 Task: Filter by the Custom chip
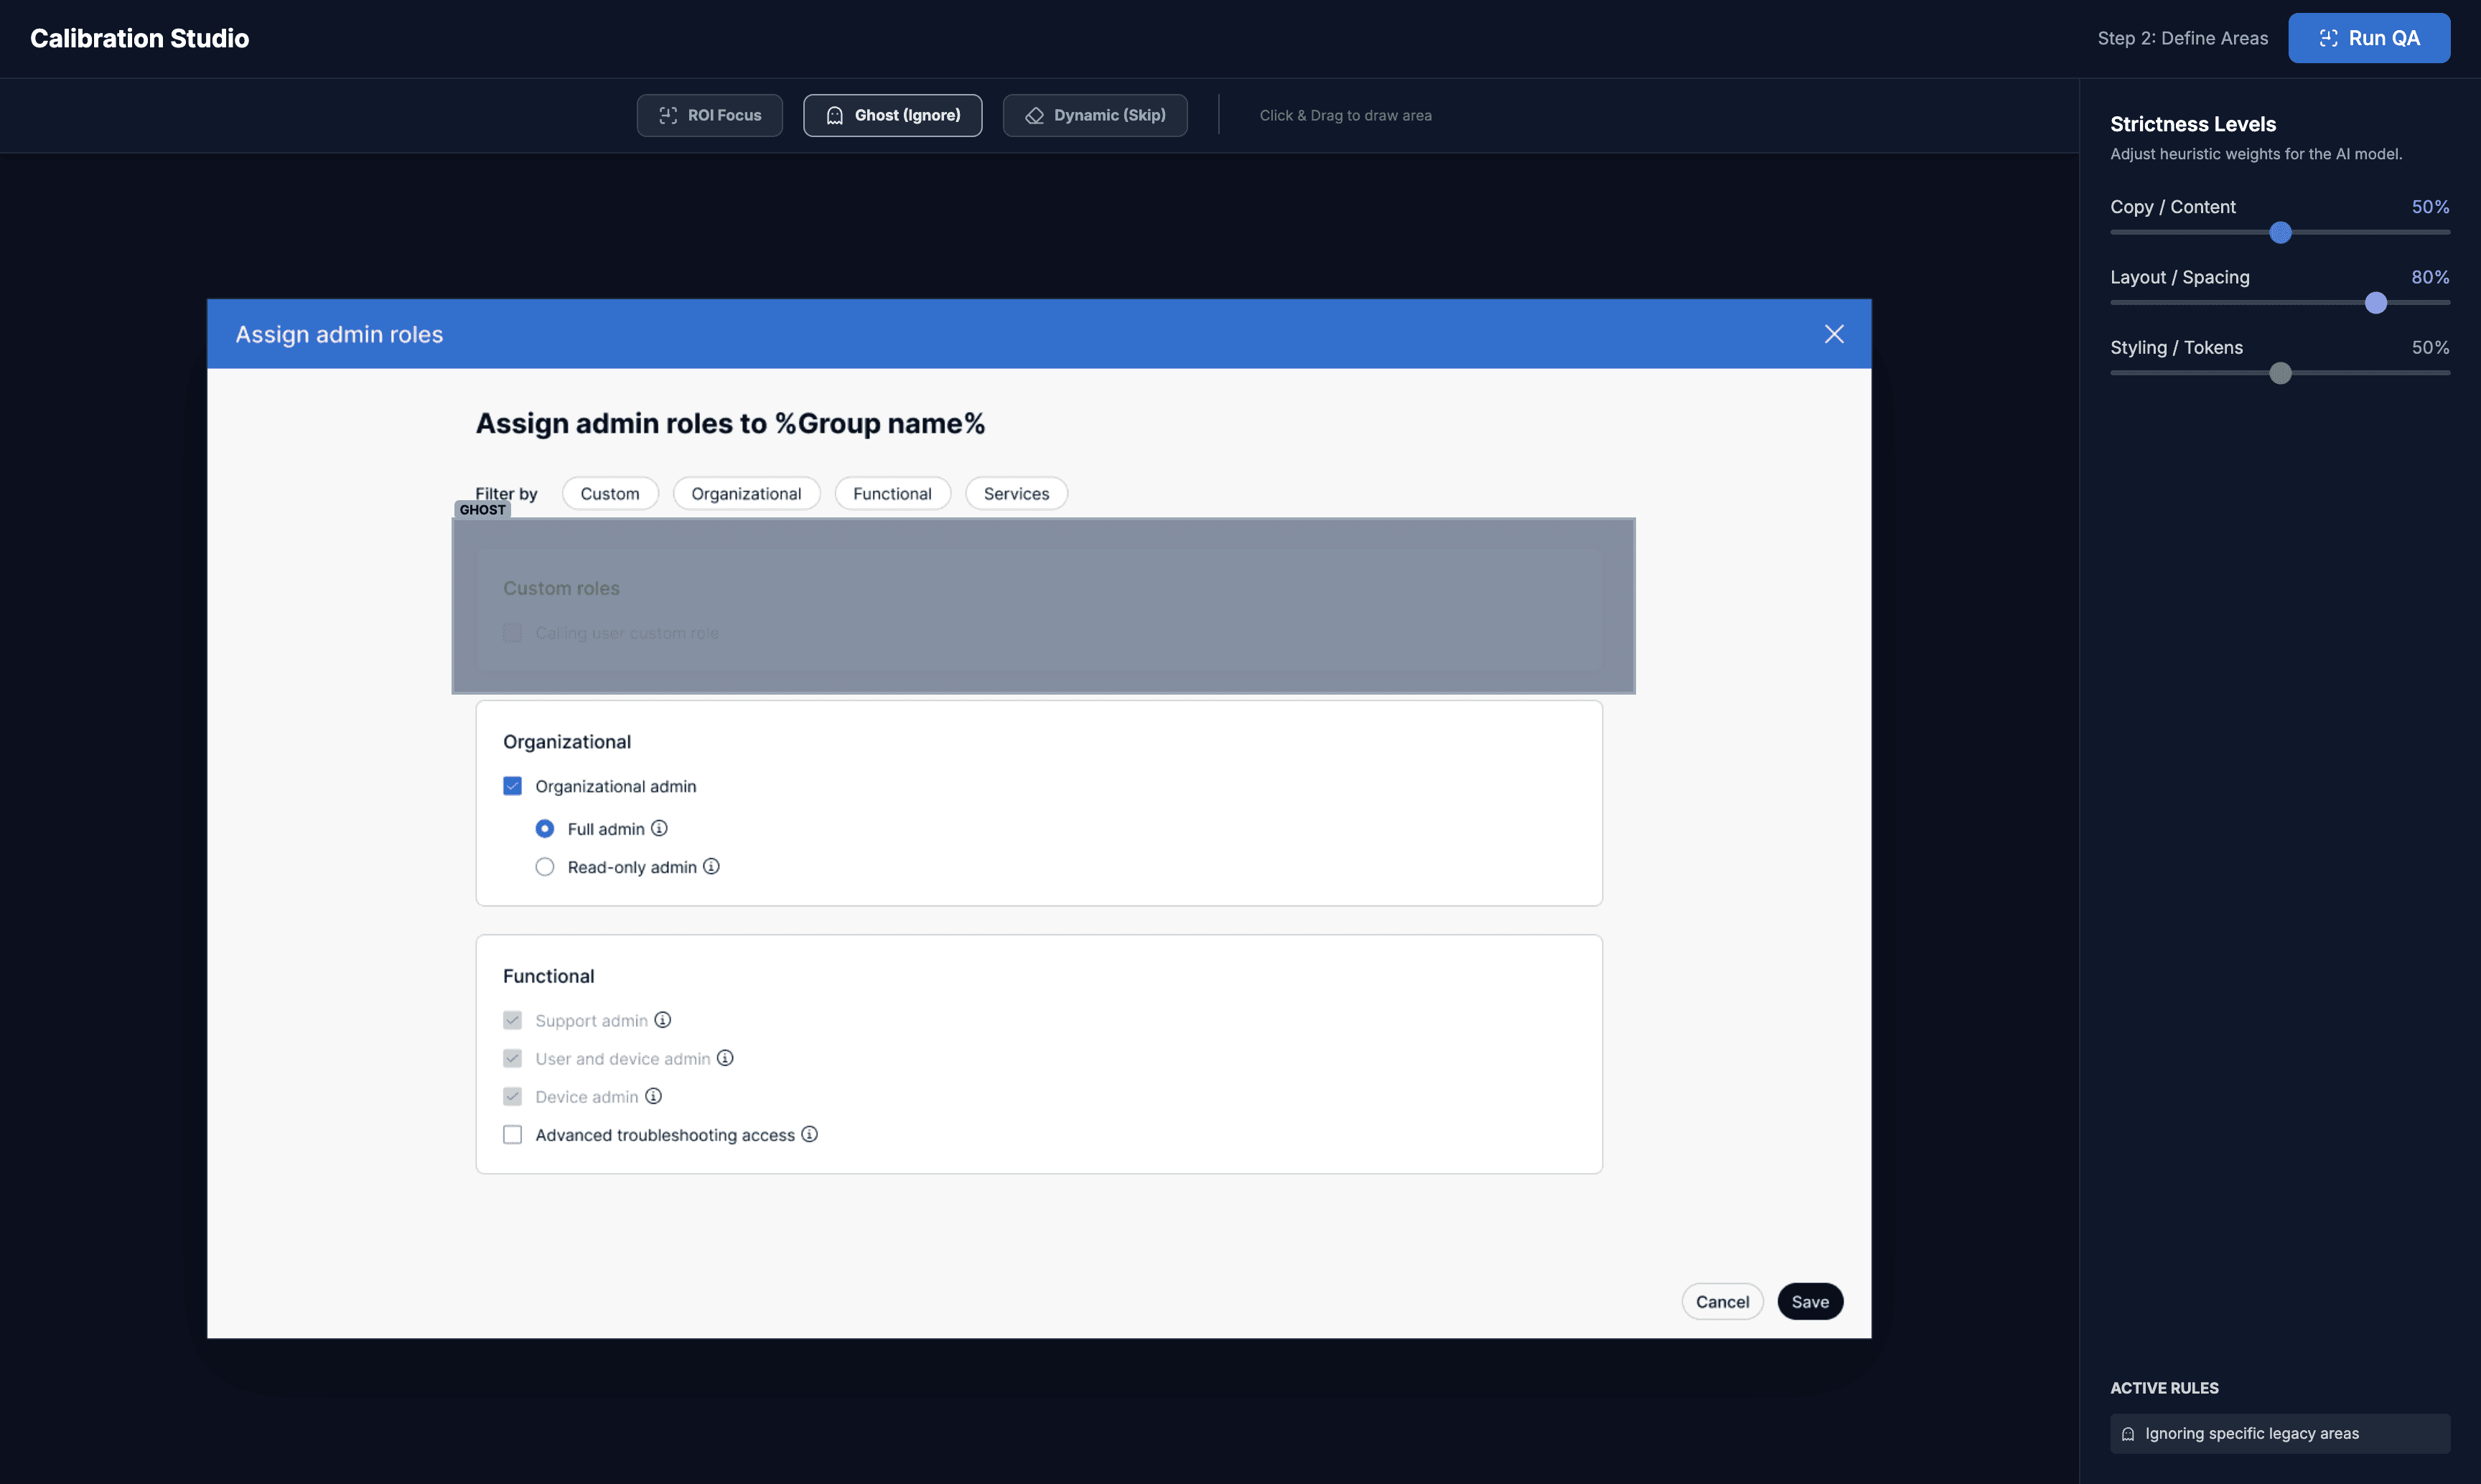click(x=609, y=494)
